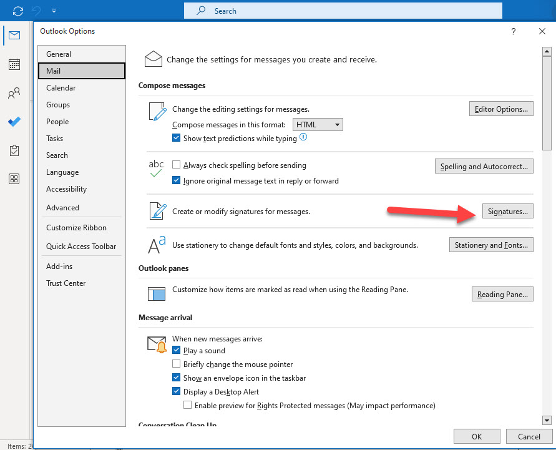Click Spelling and Autocorrect button
Screen dimensions: 556x450
point(484,166)
